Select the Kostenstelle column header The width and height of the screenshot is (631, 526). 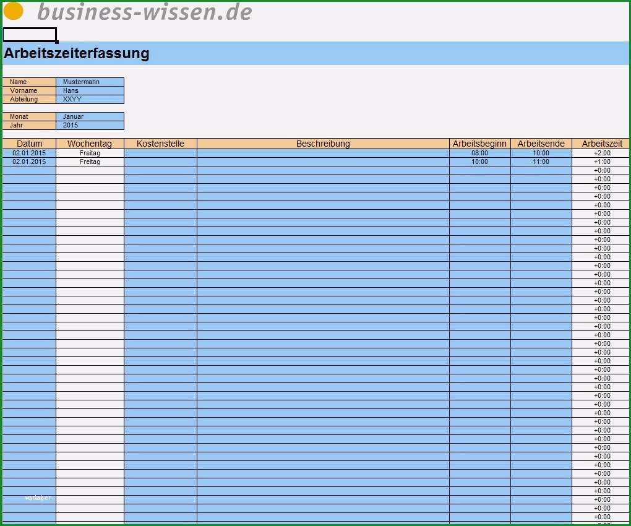coord(160,144)
